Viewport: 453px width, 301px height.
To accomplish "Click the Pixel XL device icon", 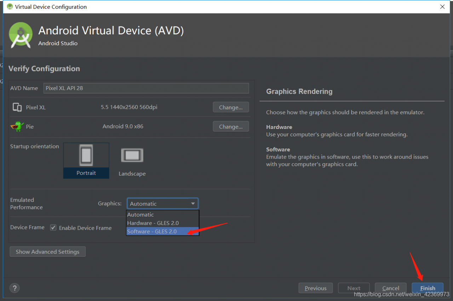I will (x=17, y=107).
